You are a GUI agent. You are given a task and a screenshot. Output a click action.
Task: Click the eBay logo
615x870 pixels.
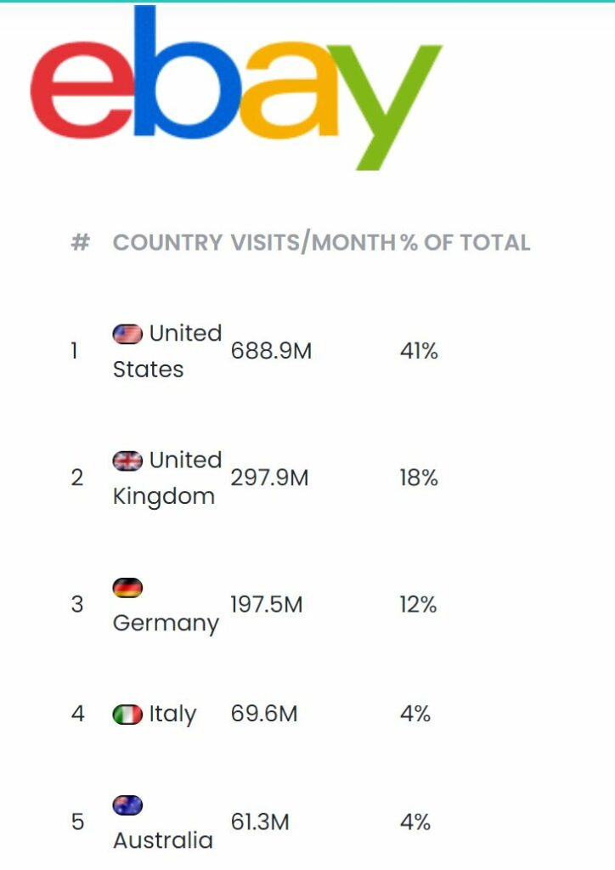pos(236,88)
